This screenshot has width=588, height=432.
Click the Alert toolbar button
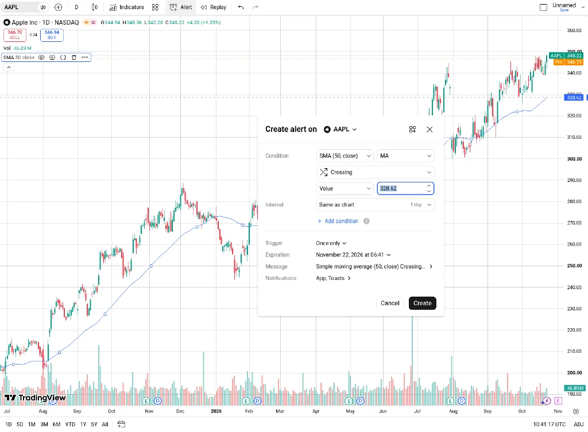point(181,7)
